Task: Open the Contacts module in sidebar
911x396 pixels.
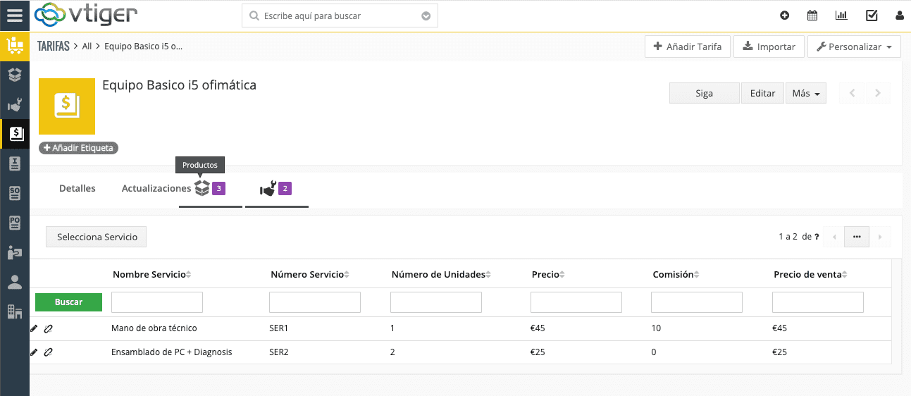Action: click(15, 282)
